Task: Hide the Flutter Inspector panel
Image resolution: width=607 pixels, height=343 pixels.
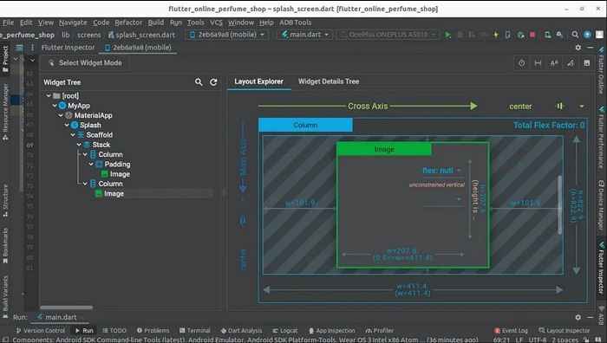Action: (590, 48)
